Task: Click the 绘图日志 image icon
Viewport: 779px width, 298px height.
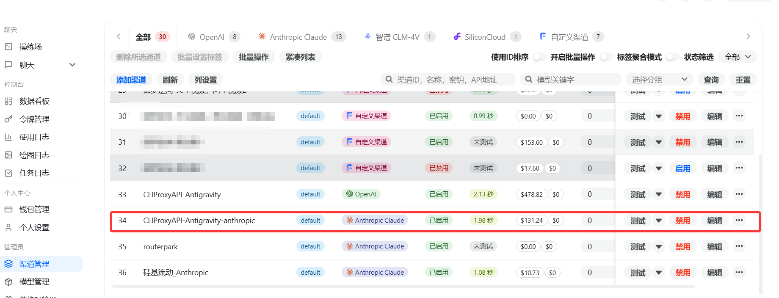Action: pos(8,155)
